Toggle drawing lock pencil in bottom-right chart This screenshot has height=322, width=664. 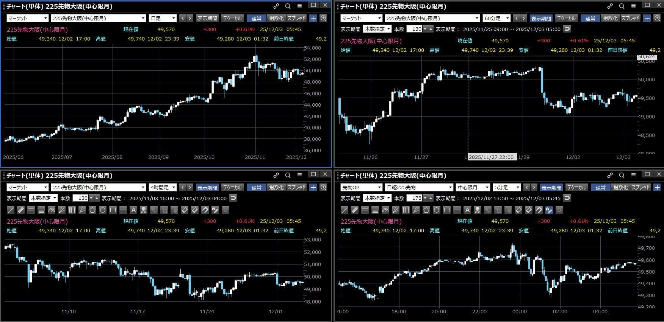click(x=549, y=210)
